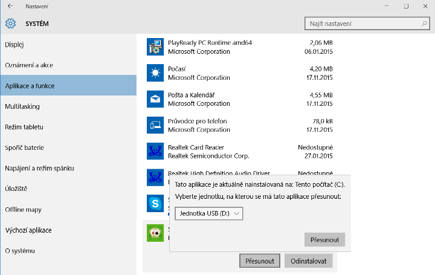Select Realtek High Definition Audio Driver name

(219, 173)
